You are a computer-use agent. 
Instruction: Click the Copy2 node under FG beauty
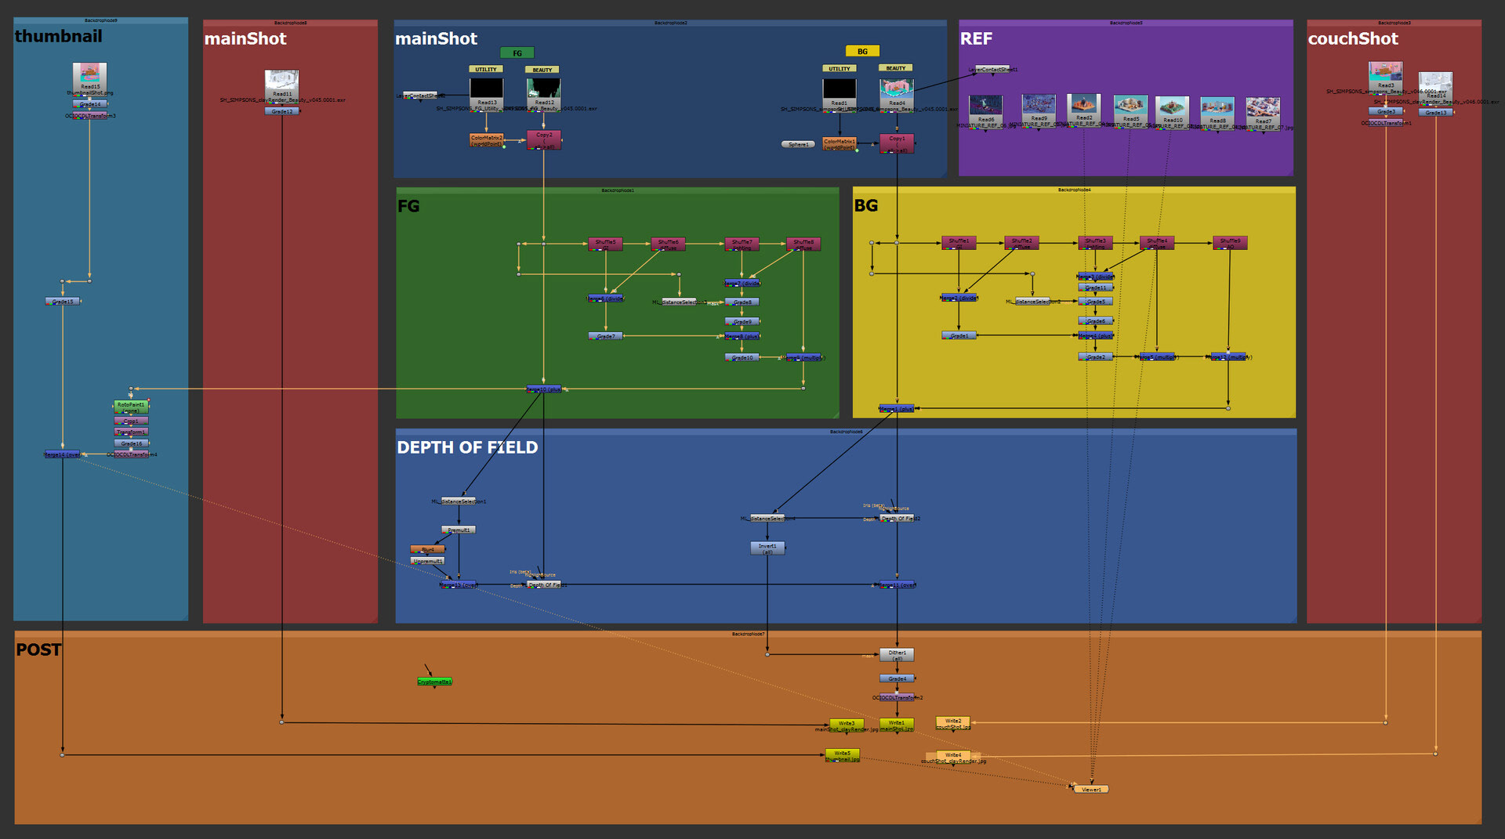click(x=544, y=140)
